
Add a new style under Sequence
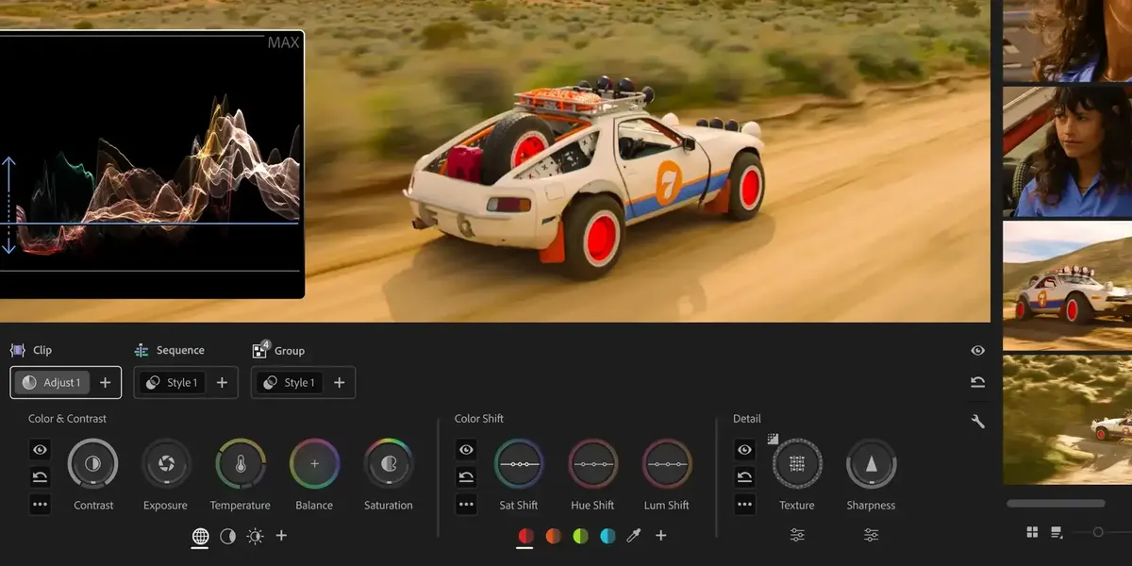tap(222, 382)
